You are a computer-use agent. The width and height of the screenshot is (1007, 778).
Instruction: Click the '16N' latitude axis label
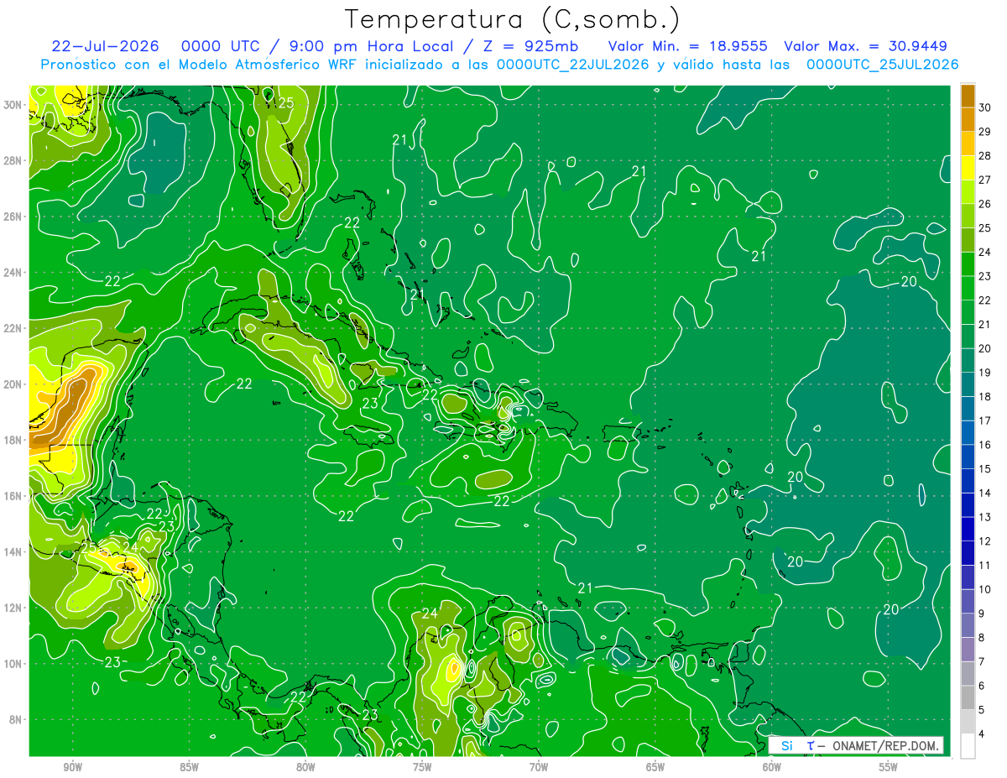click(13, 496)
